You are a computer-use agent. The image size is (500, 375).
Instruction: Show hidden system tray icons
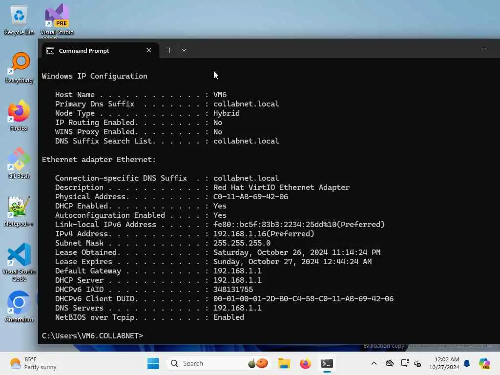(x=374, y=363)
